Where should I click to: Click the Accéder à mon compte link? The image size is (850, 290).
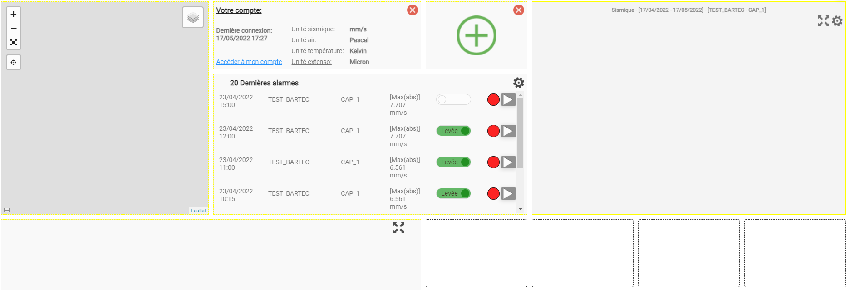coord(249,62)
